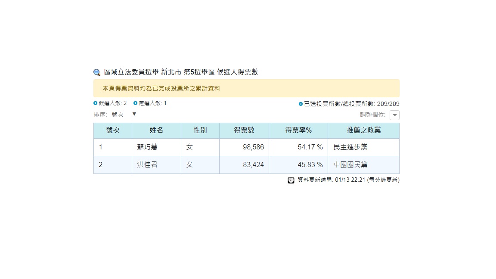496x279 pixels.
Task: Click bullet icon before 應選人數
Action: pos(135,103)
